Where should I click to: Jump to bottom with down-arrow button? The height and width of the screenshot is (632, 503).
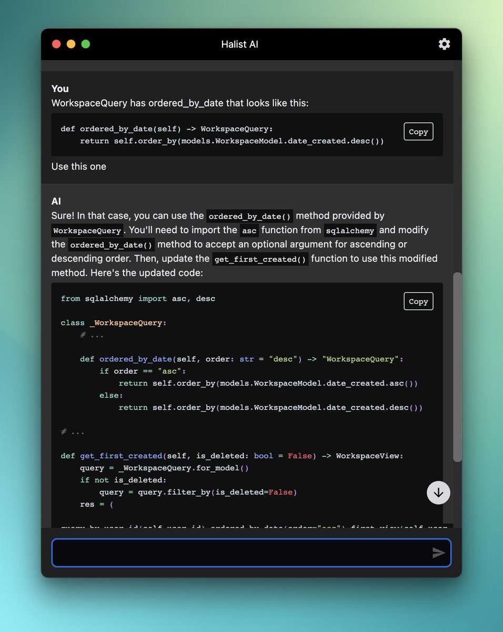click(438, 493)
